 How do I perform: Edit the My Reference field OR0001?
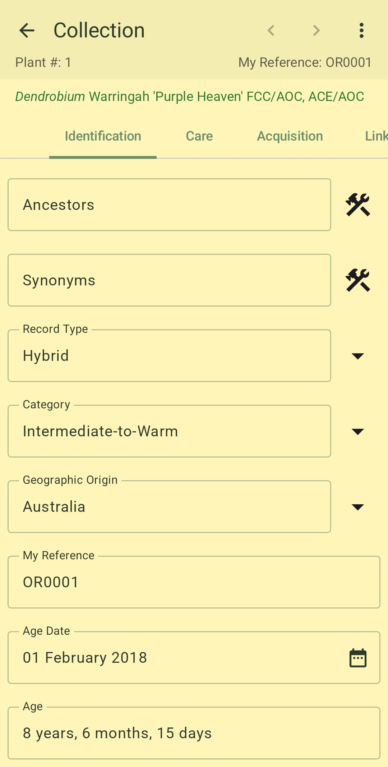194,582
